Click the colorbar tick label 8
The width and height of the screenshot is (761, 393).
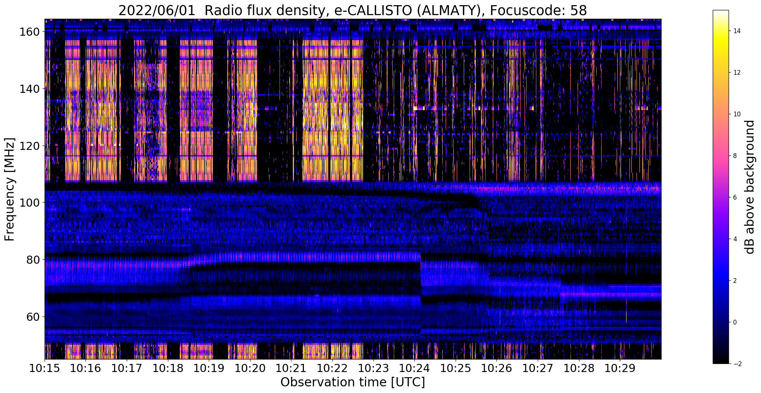coord(735,156)
